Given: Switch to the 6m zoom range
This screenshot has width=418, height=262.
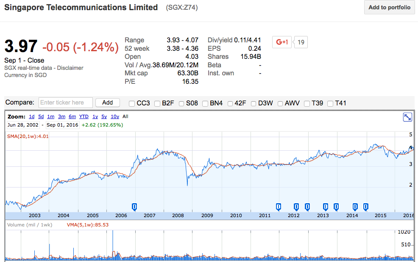Looking at the screenshot, I should click(72, 116).
